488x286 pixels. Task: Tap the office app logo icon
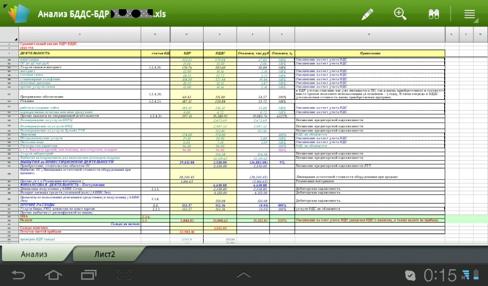pyautogui.click(x=18, y=13)
